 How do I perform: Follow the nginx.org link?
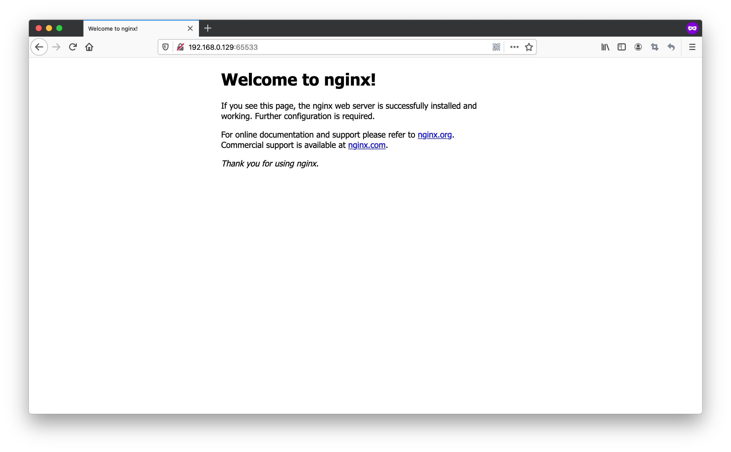click(x=434, y=135)
